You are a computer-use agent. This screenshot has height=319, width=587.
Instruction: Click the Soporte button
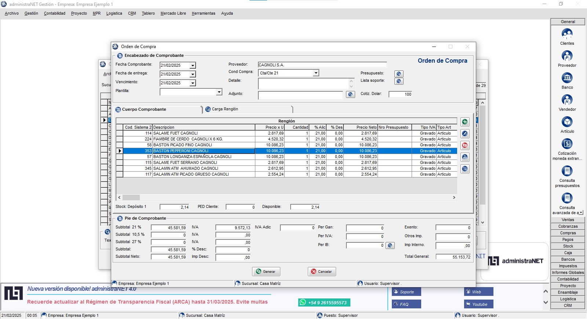(x=406, y=292)
